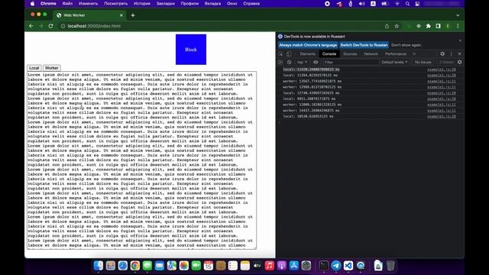Choose Switch DevTools to Russian

364,45
